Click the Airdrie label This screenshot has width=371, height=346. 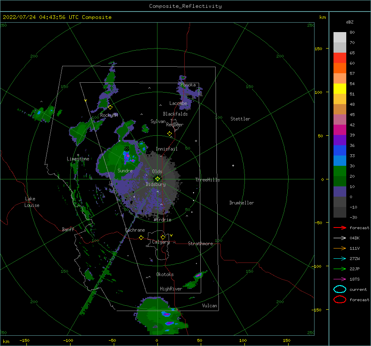pyautogui.click(x=162, y=220)
